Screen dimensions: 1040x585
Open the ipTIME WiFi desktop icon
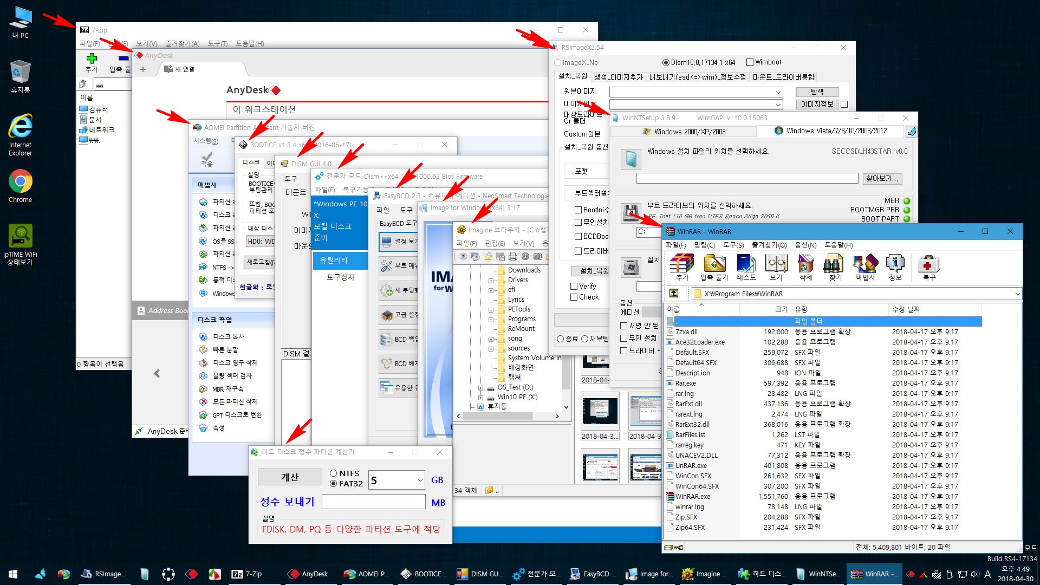[21, 244]
